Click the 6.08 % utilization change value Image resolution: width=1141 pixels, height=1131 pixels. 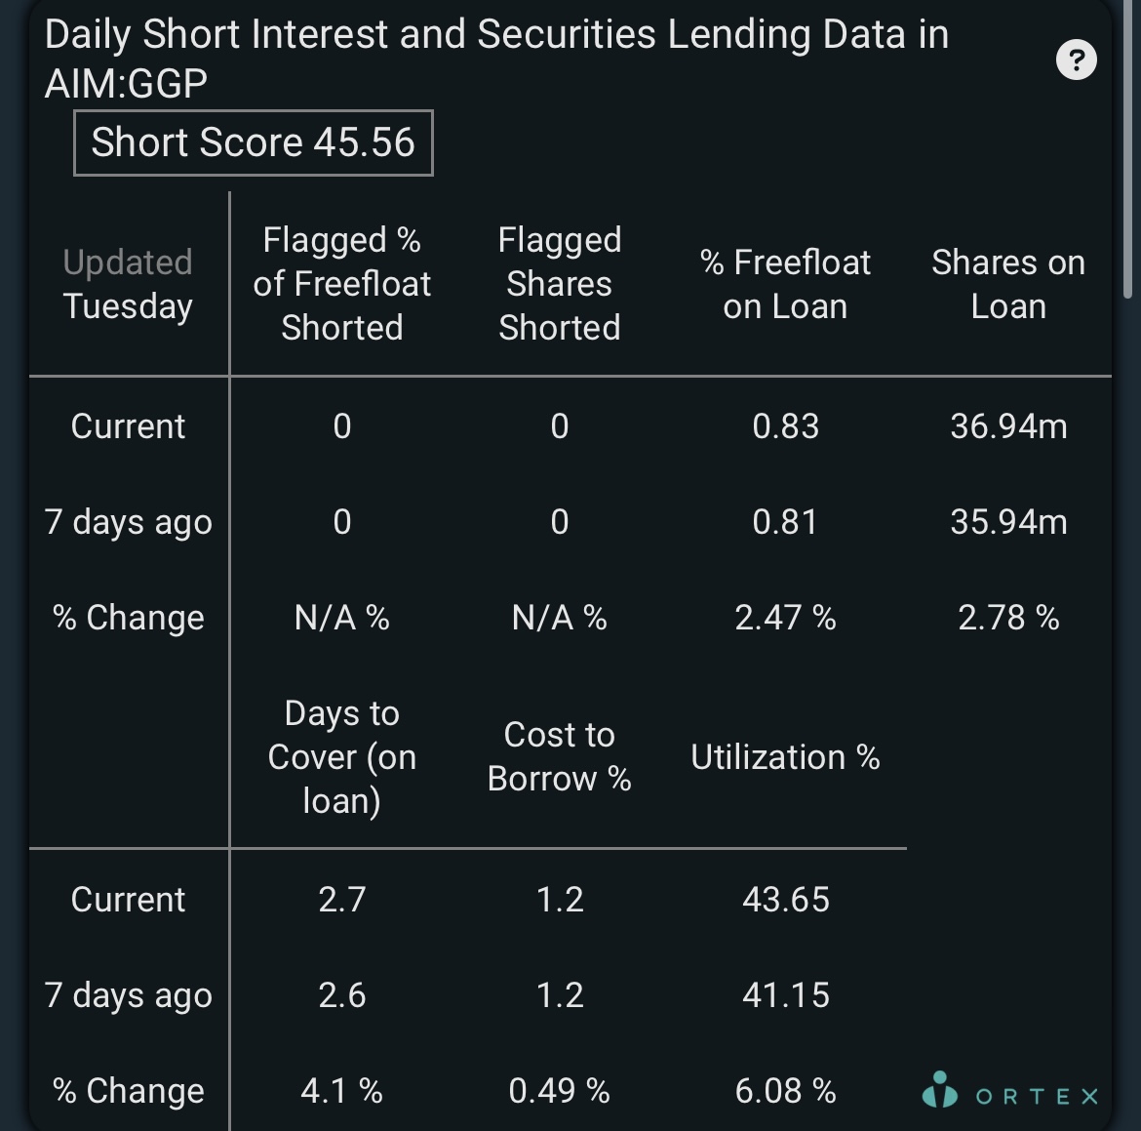[785, 1091]
